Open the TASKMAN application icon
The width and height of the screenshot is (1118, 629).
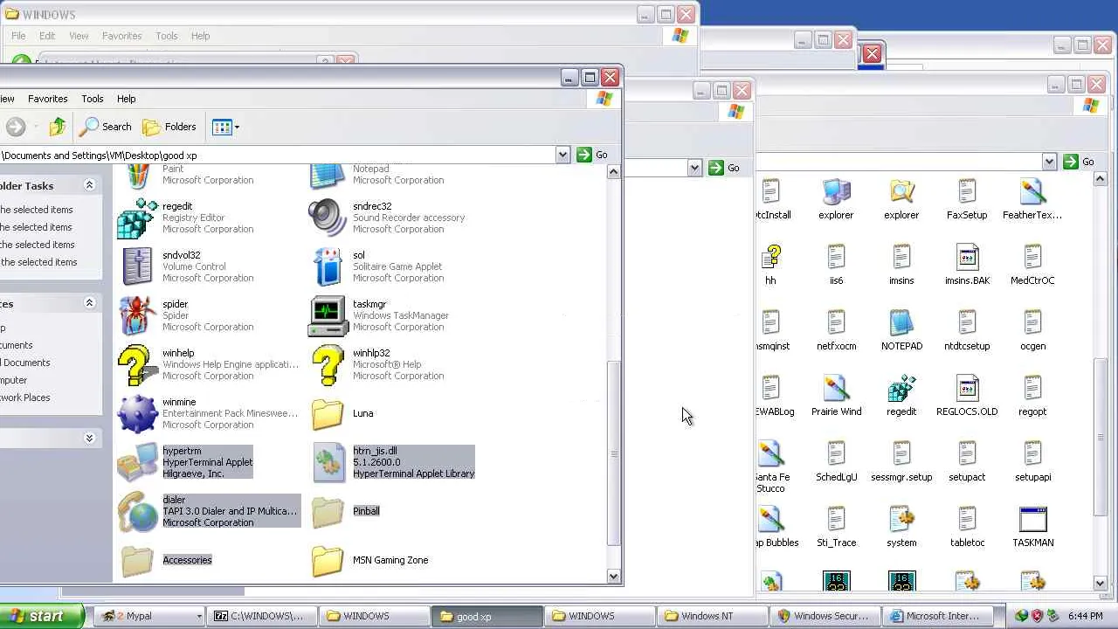click(1032, 527)
